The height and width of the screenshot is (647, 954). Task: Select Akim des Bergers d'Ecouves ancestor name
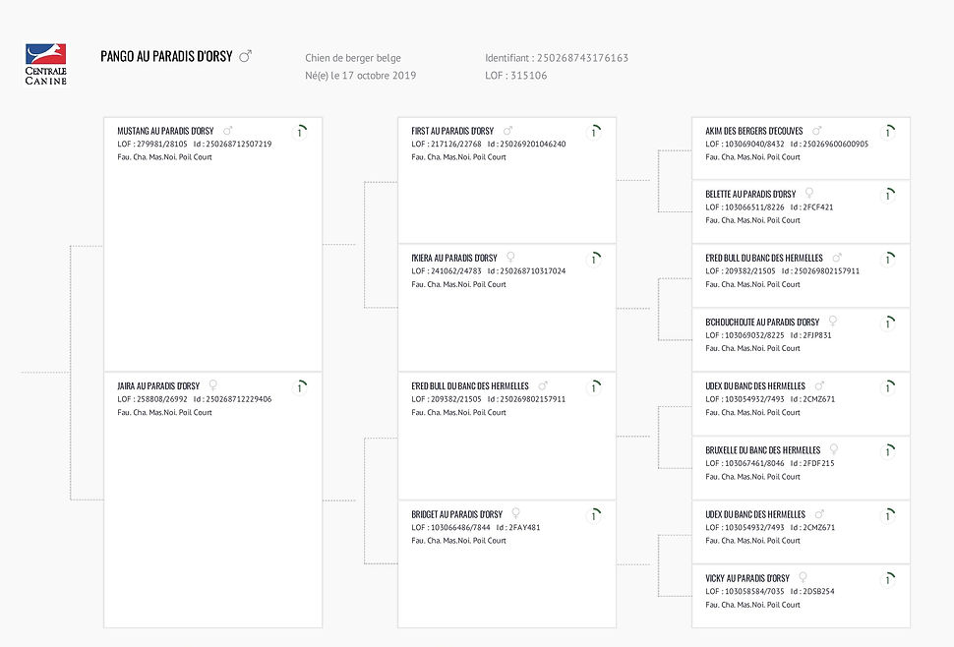point(753,131)
